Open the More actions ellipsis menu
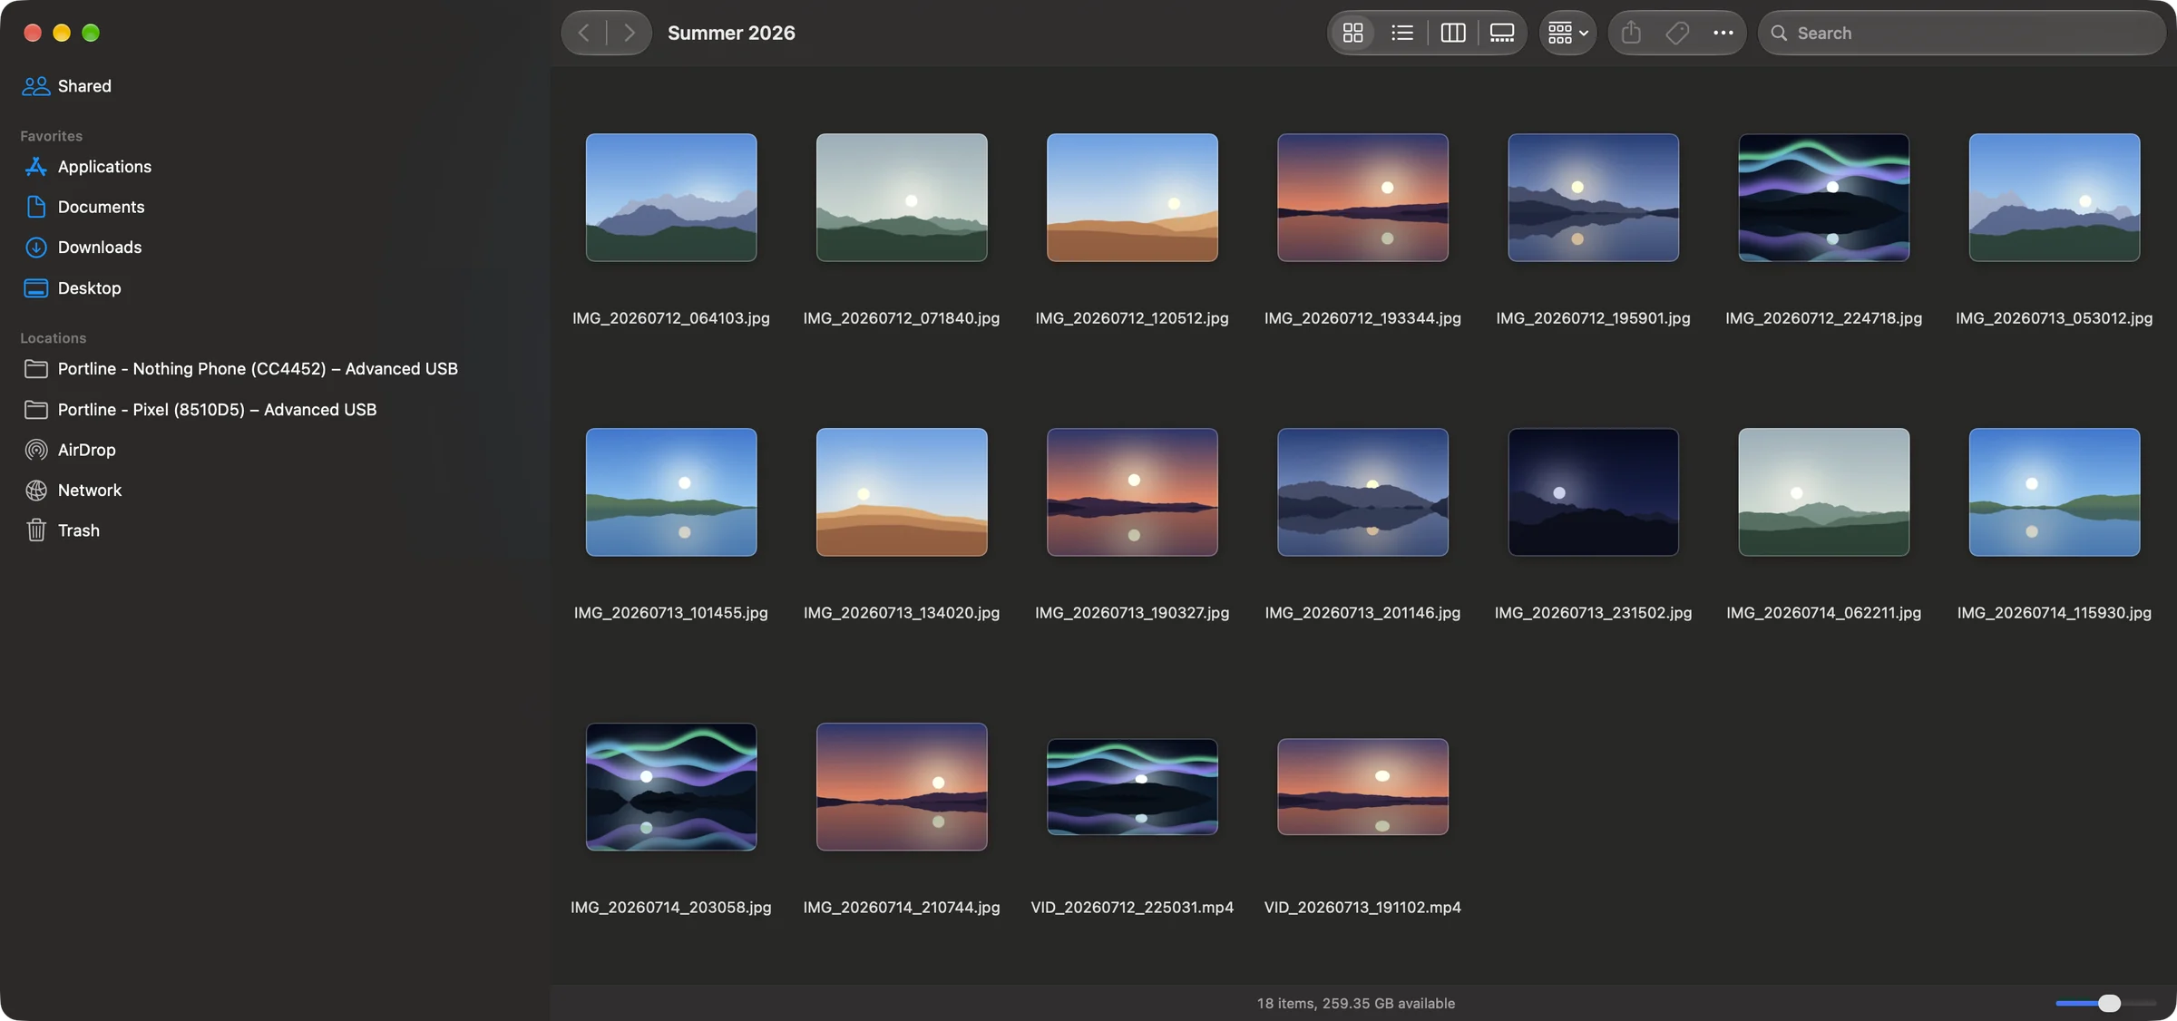 click(x=1723, y=33)
